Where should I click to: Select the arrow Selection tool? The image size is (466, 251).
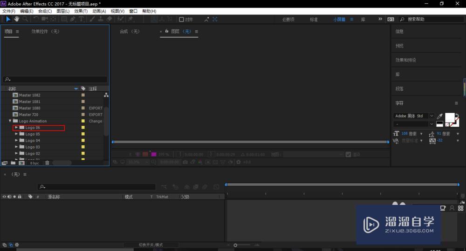point(8,19)
